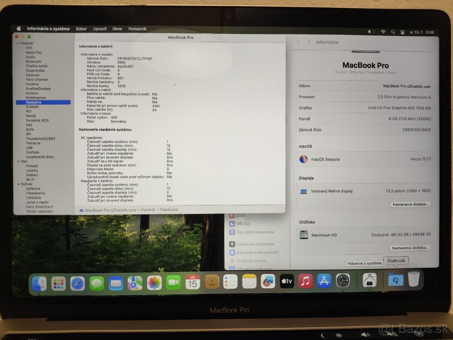Open the Upraviť menu
Screen dimensions: 453x340
[100, 29]
